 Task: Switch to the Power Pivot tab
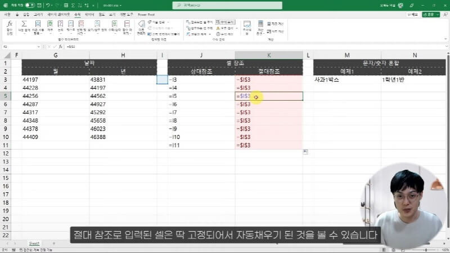pyautogui.click(x=146, y=15)
